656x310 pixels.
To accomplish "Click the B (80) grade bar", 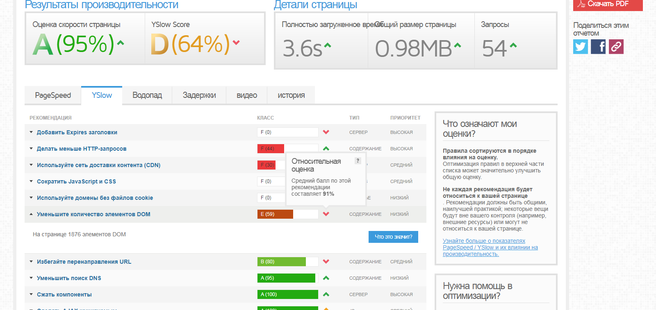I will point(288,262).
